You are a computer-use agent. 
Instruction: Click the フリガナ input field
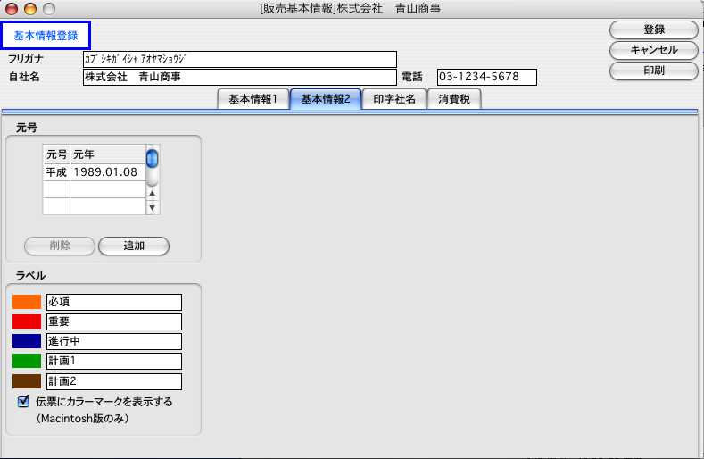pos(238,59)
